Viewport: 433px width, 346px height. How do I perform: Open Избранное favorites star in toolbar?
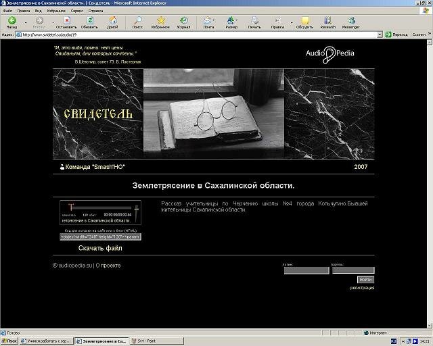pyautogui.click(x=160, y=22)
